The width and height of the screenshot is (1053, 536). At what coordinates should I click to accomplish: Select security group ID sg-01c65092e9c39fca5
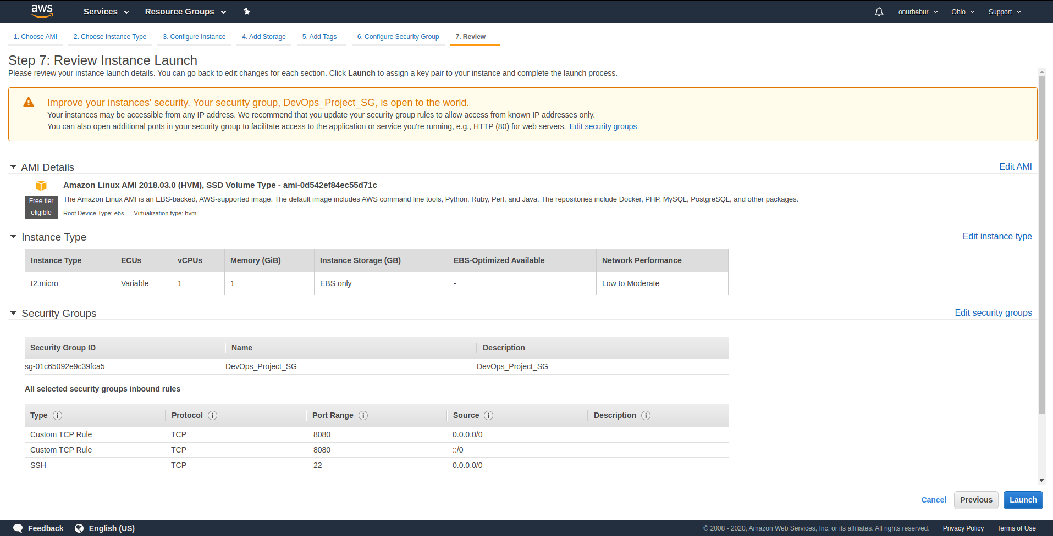point(65,366)
